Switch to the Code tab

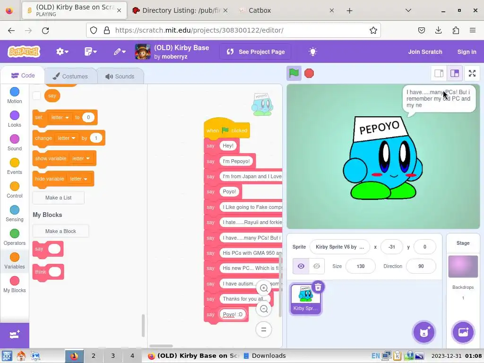(x=23, y=76)
